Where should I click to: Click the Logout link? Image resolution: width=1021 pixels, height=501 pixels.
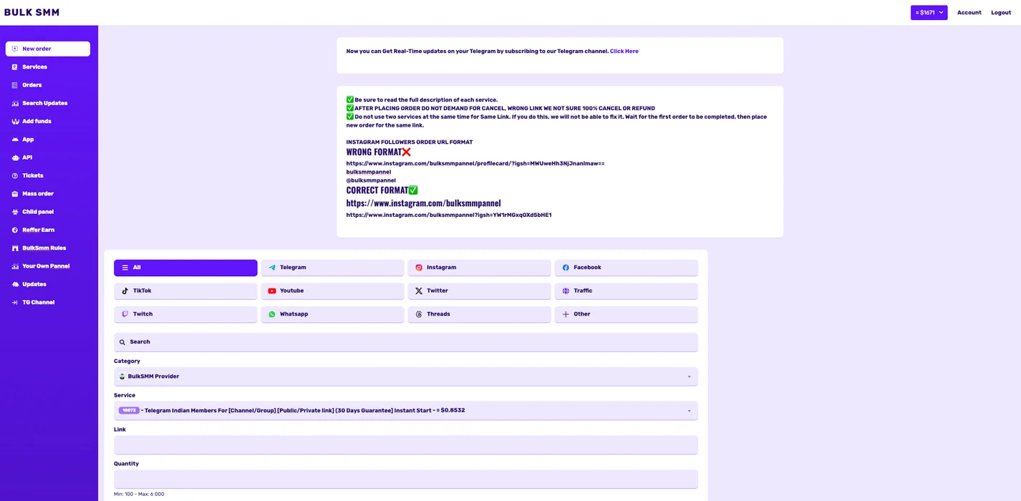[1000, 13]
